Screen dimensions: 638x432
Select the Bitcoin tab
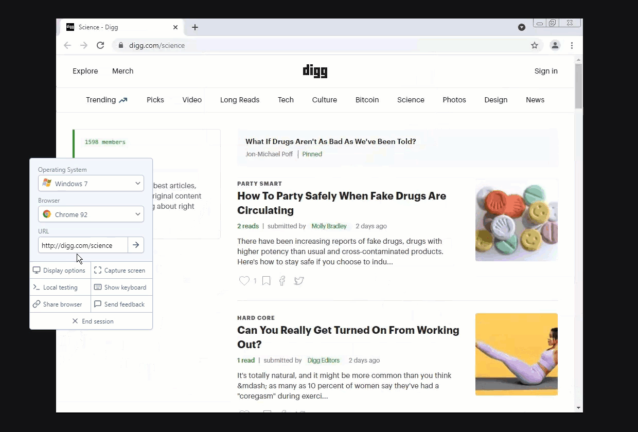[x=367, y=100]
